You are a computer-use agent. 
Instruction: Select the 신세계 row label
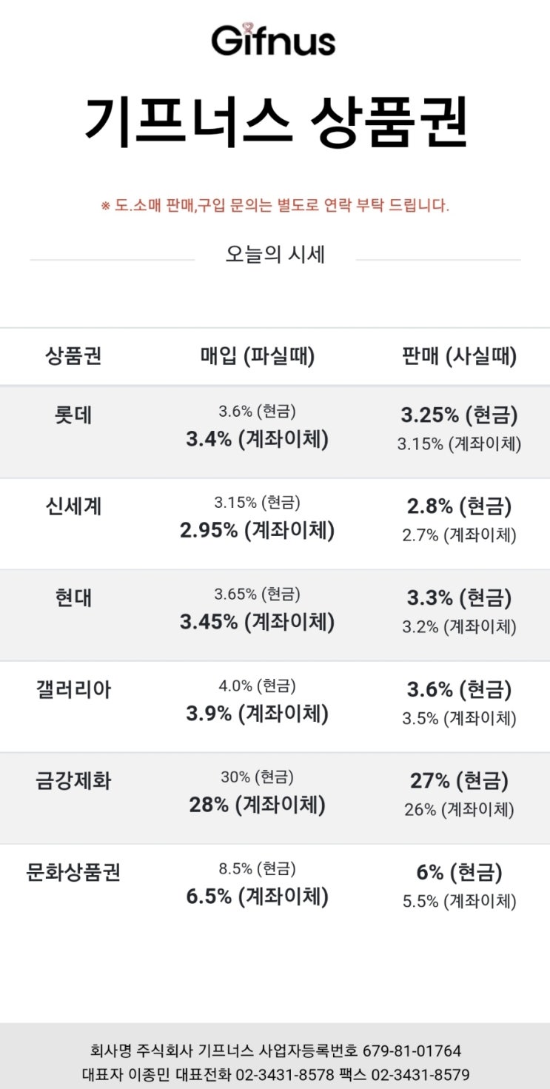point(73,507)
